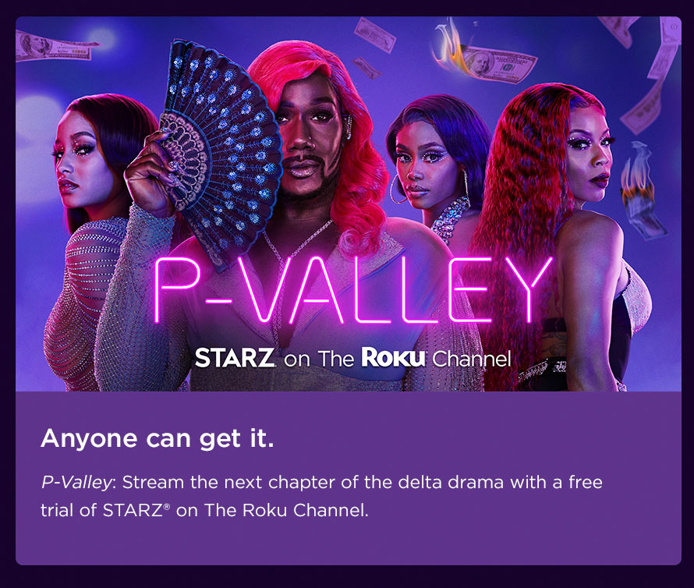The image size is (694, 588).
Task: Click the neon P-VALLEY title logo
Action: pos(352,289)
